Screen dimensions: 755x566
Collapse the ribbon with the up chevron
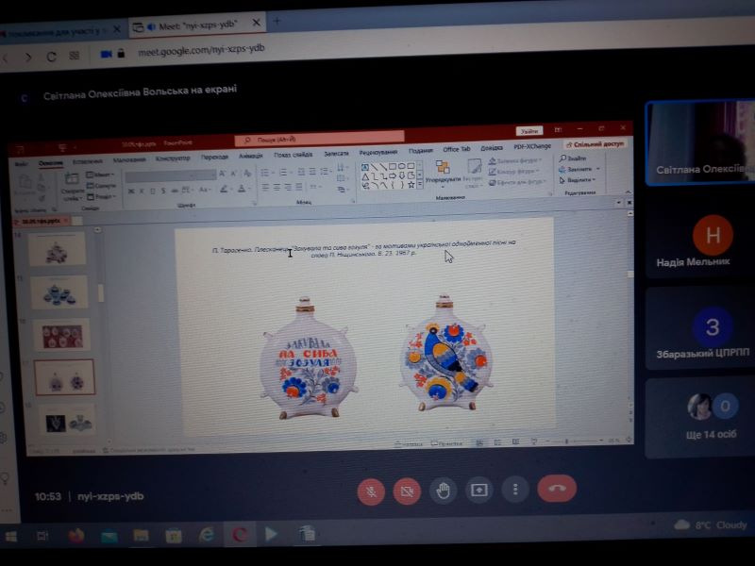coord(629,192)
